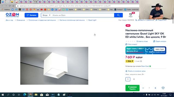Viewport: 174px width, 97px height.
Task: Open File Explorer from taskbar
Action: coord(36,95)
